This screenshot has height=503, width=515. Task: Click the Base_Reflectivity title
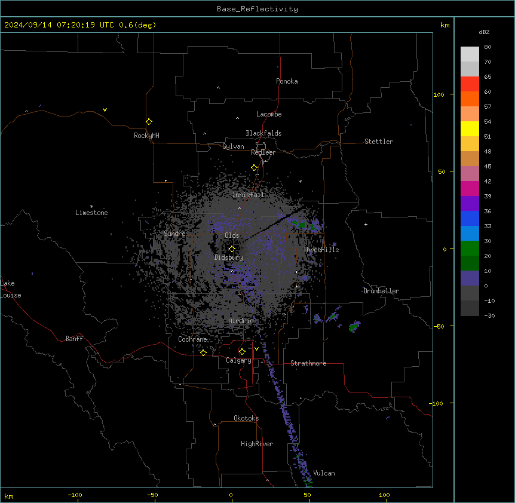(x=257, y=9)
